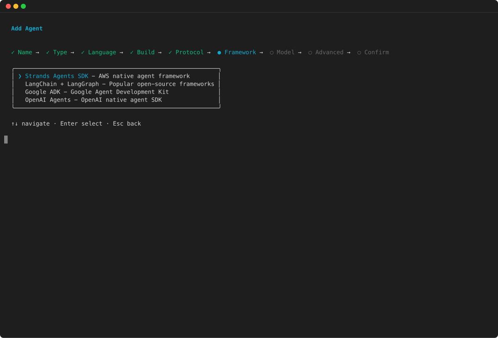This screenshot has width=498, height=338.
Task: Click the up-down arrows in the navigate hint
Action: coord(15,123)
